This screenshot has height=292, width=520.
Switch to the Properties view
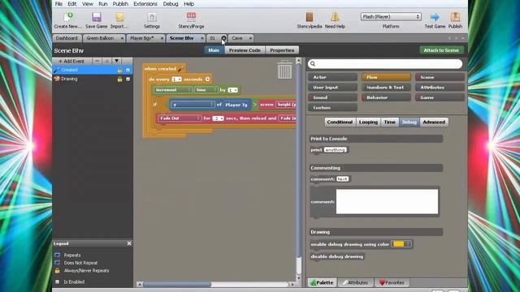tap(282, 50)
